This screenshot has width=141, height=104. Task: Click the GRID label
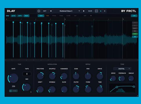click(8, 16)
